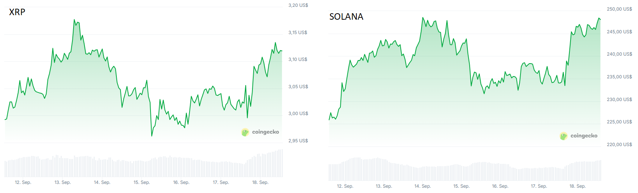Select 16. Sep. on the Solana date axis

500,186
